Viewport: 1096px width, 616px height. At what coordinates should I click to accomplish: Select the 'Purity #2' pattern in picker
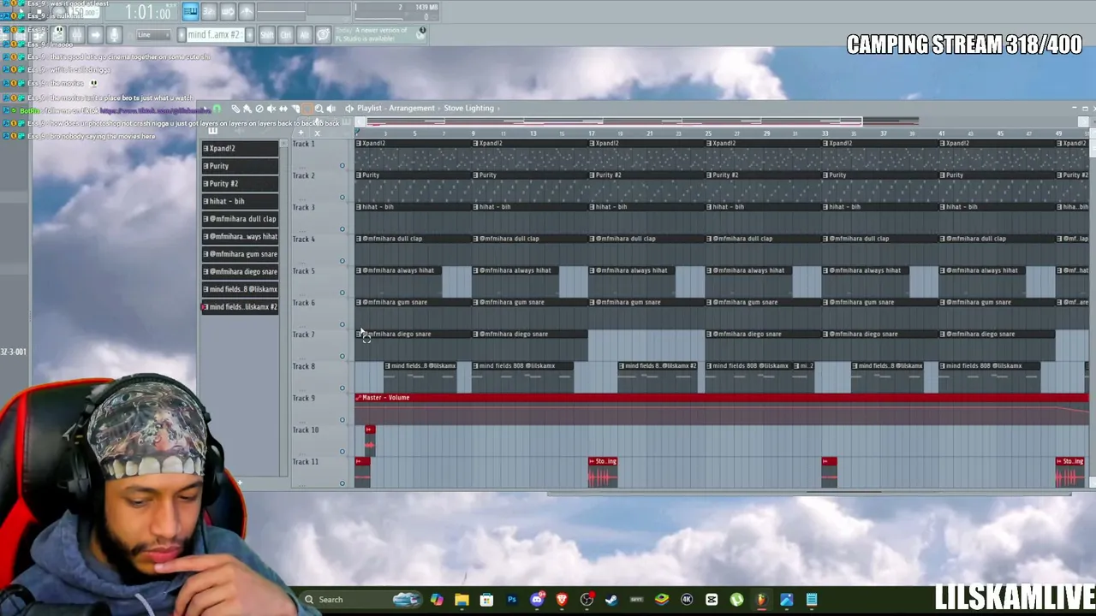[x=240, y=183]
